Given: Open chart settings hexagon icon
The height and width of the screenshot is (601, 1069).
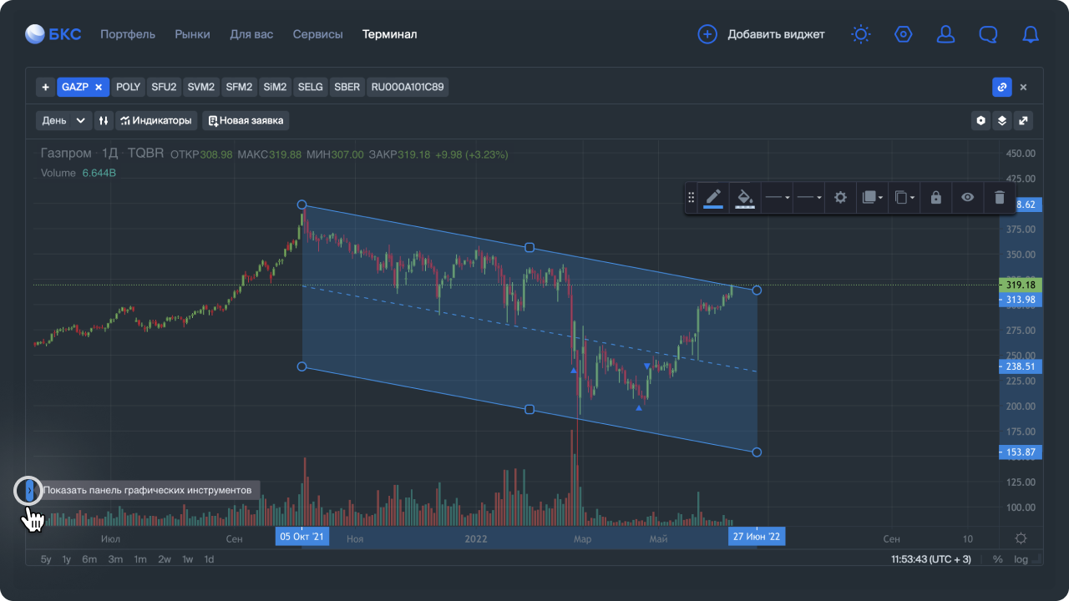Looking at the screenshot, I should point(980,120).
